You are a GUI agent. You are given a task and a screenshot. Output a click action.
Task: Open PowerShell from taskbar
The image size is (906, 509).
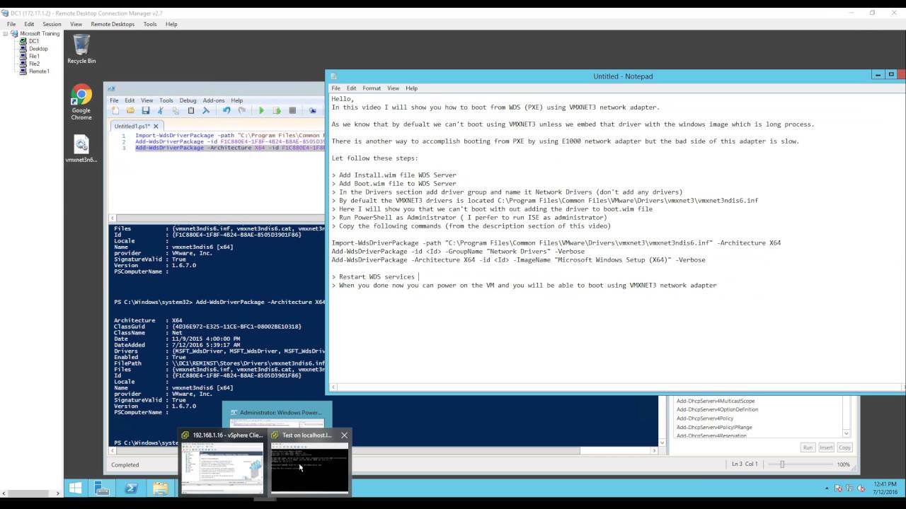(131, 488)
